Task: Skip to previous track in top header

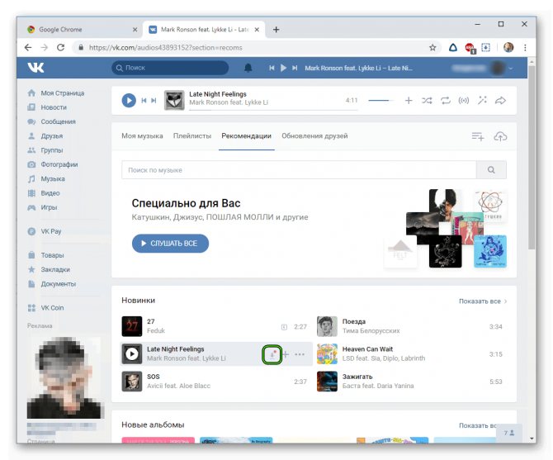Action: (272, 68)
